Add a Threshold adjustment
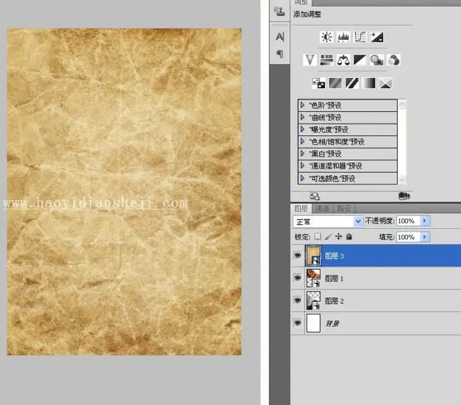 [x=352, y=83]
